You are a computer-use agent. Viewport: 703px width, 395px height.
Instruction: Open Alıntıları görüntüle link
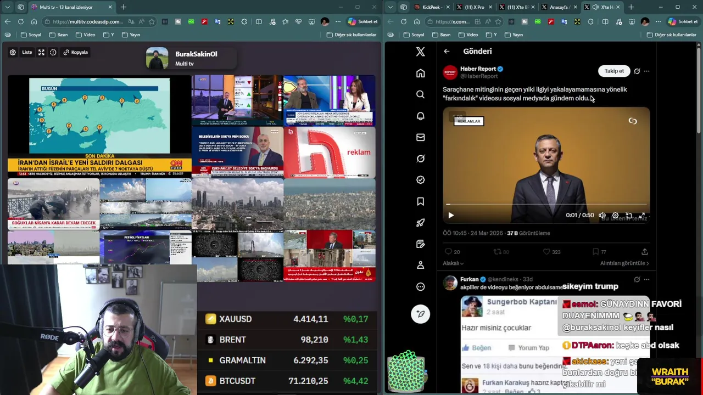[x=624, y=263]
